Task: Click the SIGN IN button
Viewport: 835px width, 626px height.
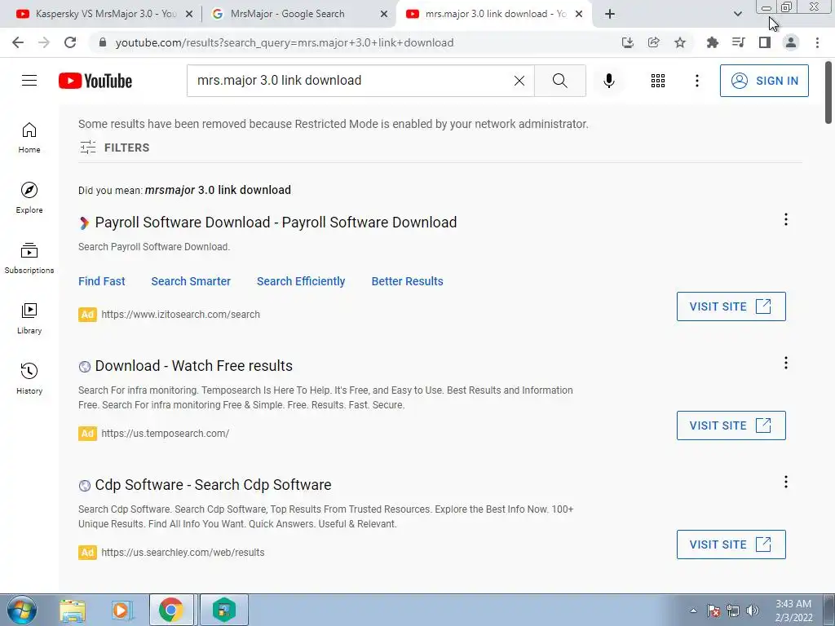Action: pyautogui.click(x=764, y=81)
